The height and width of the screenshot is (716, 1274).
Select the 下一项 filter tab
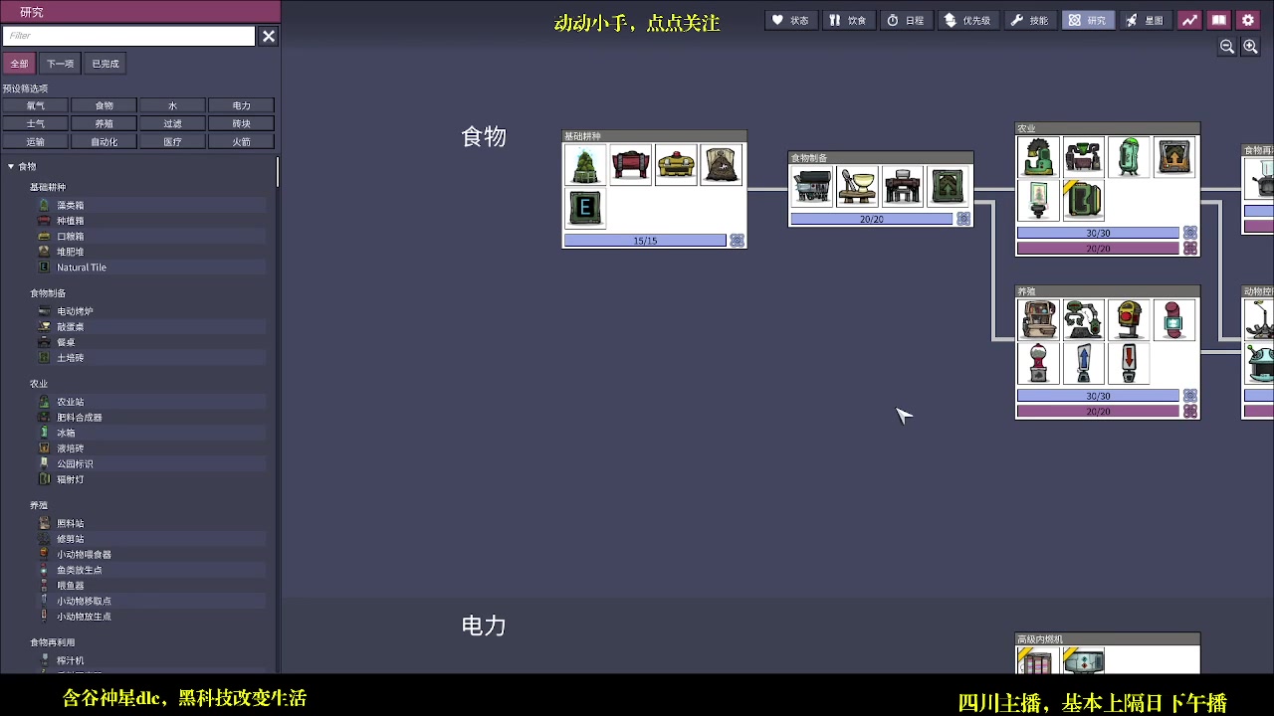(x=60, y=64)
